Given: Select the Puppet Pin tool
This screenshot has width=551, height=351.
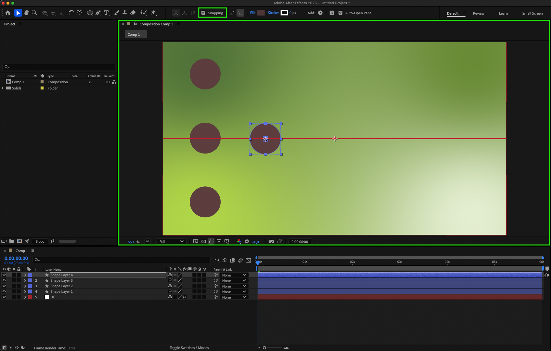Looking at the screenshot, I should point(153,13).
